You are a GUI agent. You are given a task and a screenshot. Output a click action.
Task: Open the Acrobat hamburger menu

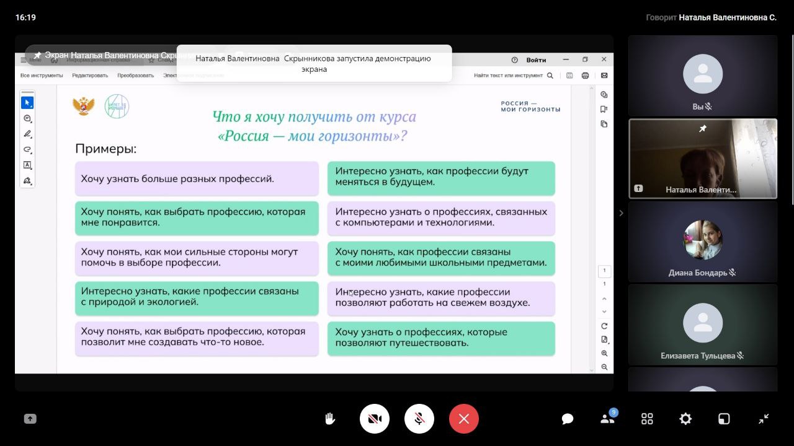click(x=24, y=60)
